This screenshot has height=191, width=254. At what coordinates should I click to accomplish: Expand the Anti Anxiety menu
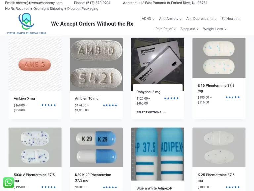click(170, 19)
